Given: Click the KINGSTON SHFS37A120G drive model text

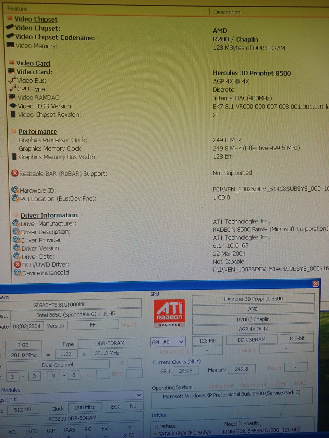Looking at the screenshot, I should (x=261, y=430).
